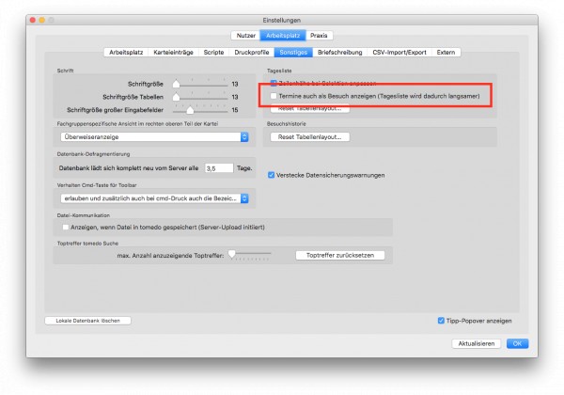The width and height of the screenshot is (564, 395).
Task: Open the Cmd-Taste Toolbar behavior dropdown
Action: click(x=154, y=198)
